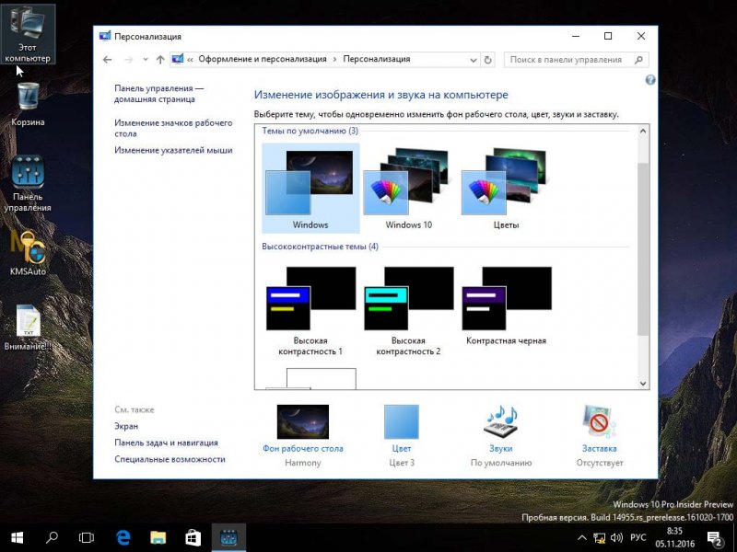This screenshot has width=737, height=552.
Task: Click the Заставка link text
Action: click(600, 448)
